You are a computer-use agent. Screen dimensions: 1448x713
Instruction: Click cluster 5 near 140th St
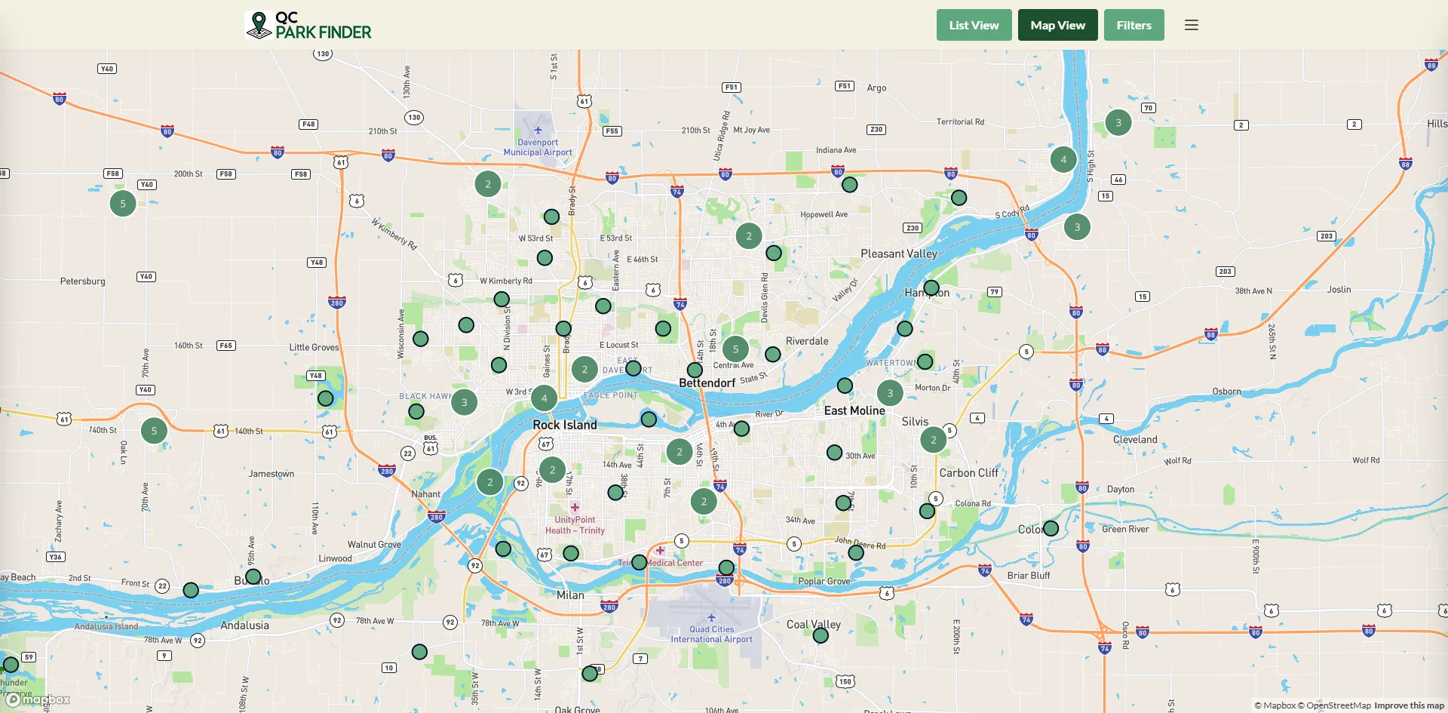[x=154, y=431]
